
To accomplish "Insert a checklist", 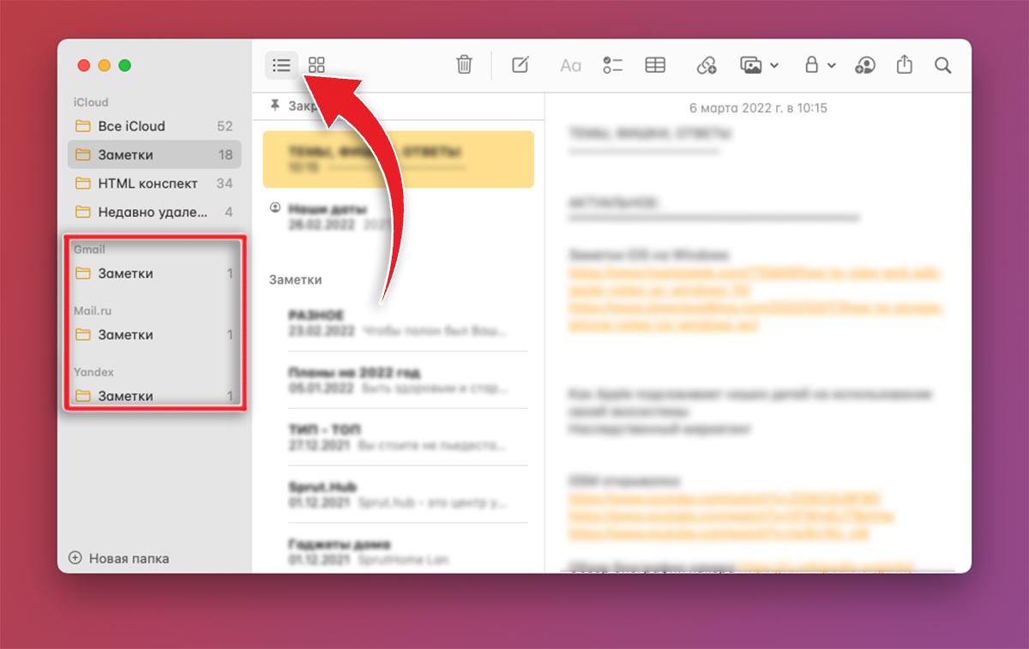I will [612, 65].
